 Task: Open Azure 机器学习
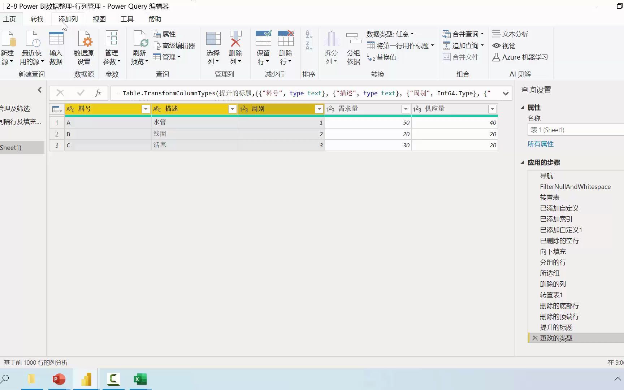pos(520,57)
